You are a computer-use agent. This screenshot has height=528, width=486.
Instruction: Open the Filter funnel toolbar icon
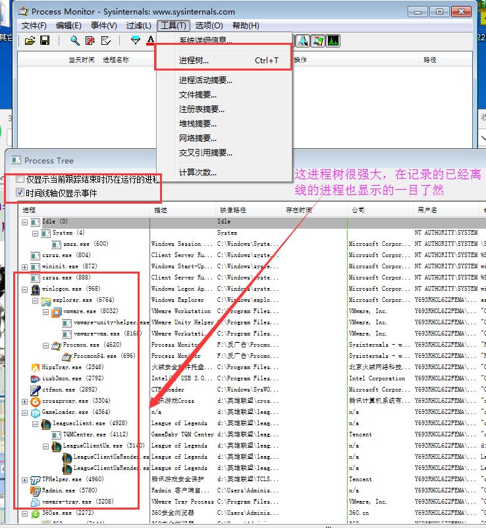[x=136, y=41]
